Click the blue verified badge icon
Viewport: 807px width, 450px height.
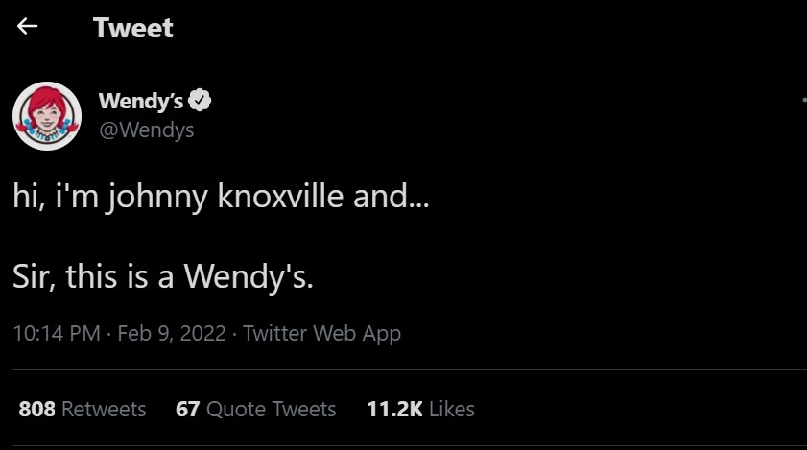pyautogui.click(x=202, y=101)
